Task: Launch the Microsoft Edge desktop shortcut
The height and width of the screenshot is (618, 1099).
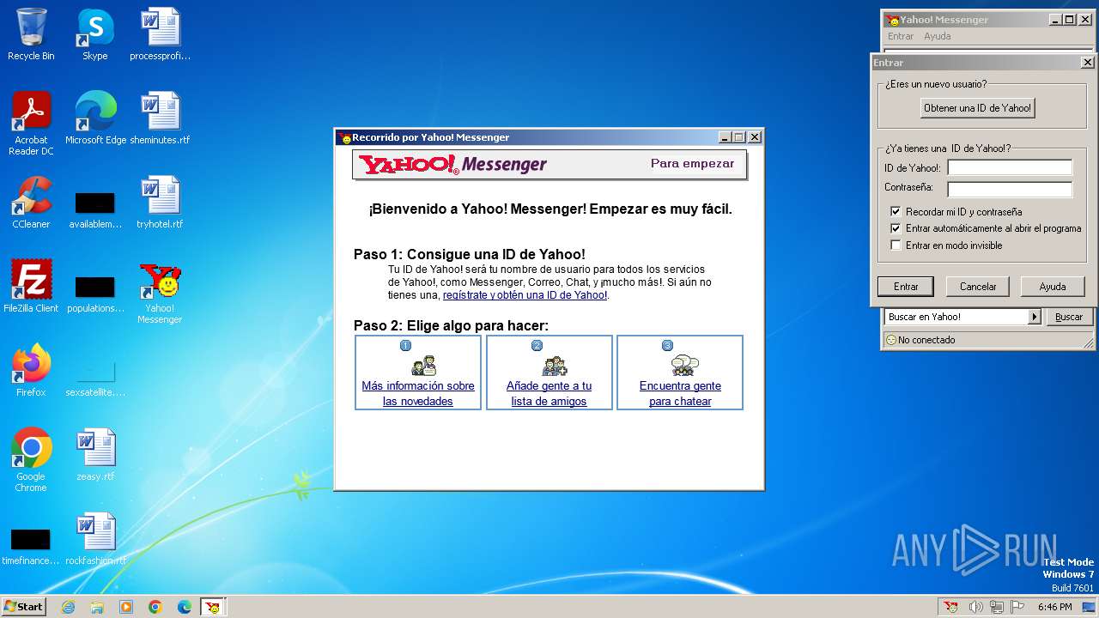Action: pos(95,118)
